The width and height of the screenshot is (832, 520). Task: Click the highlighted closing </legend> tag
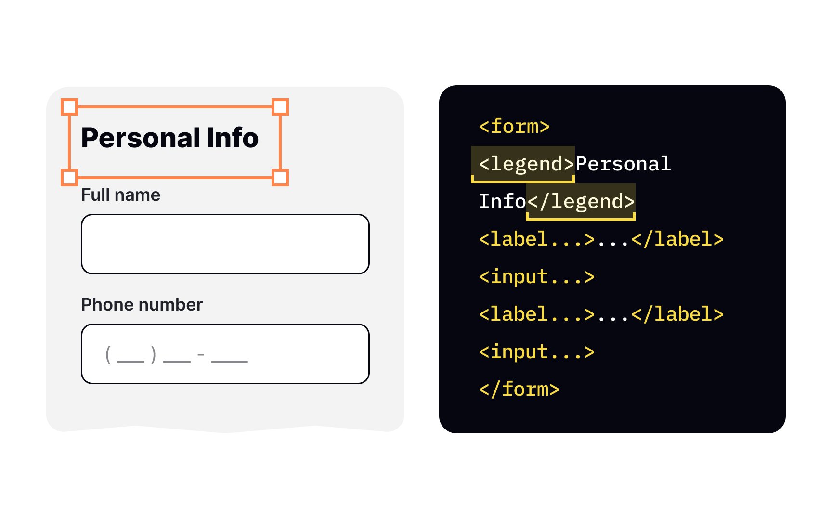coord(581,202)
